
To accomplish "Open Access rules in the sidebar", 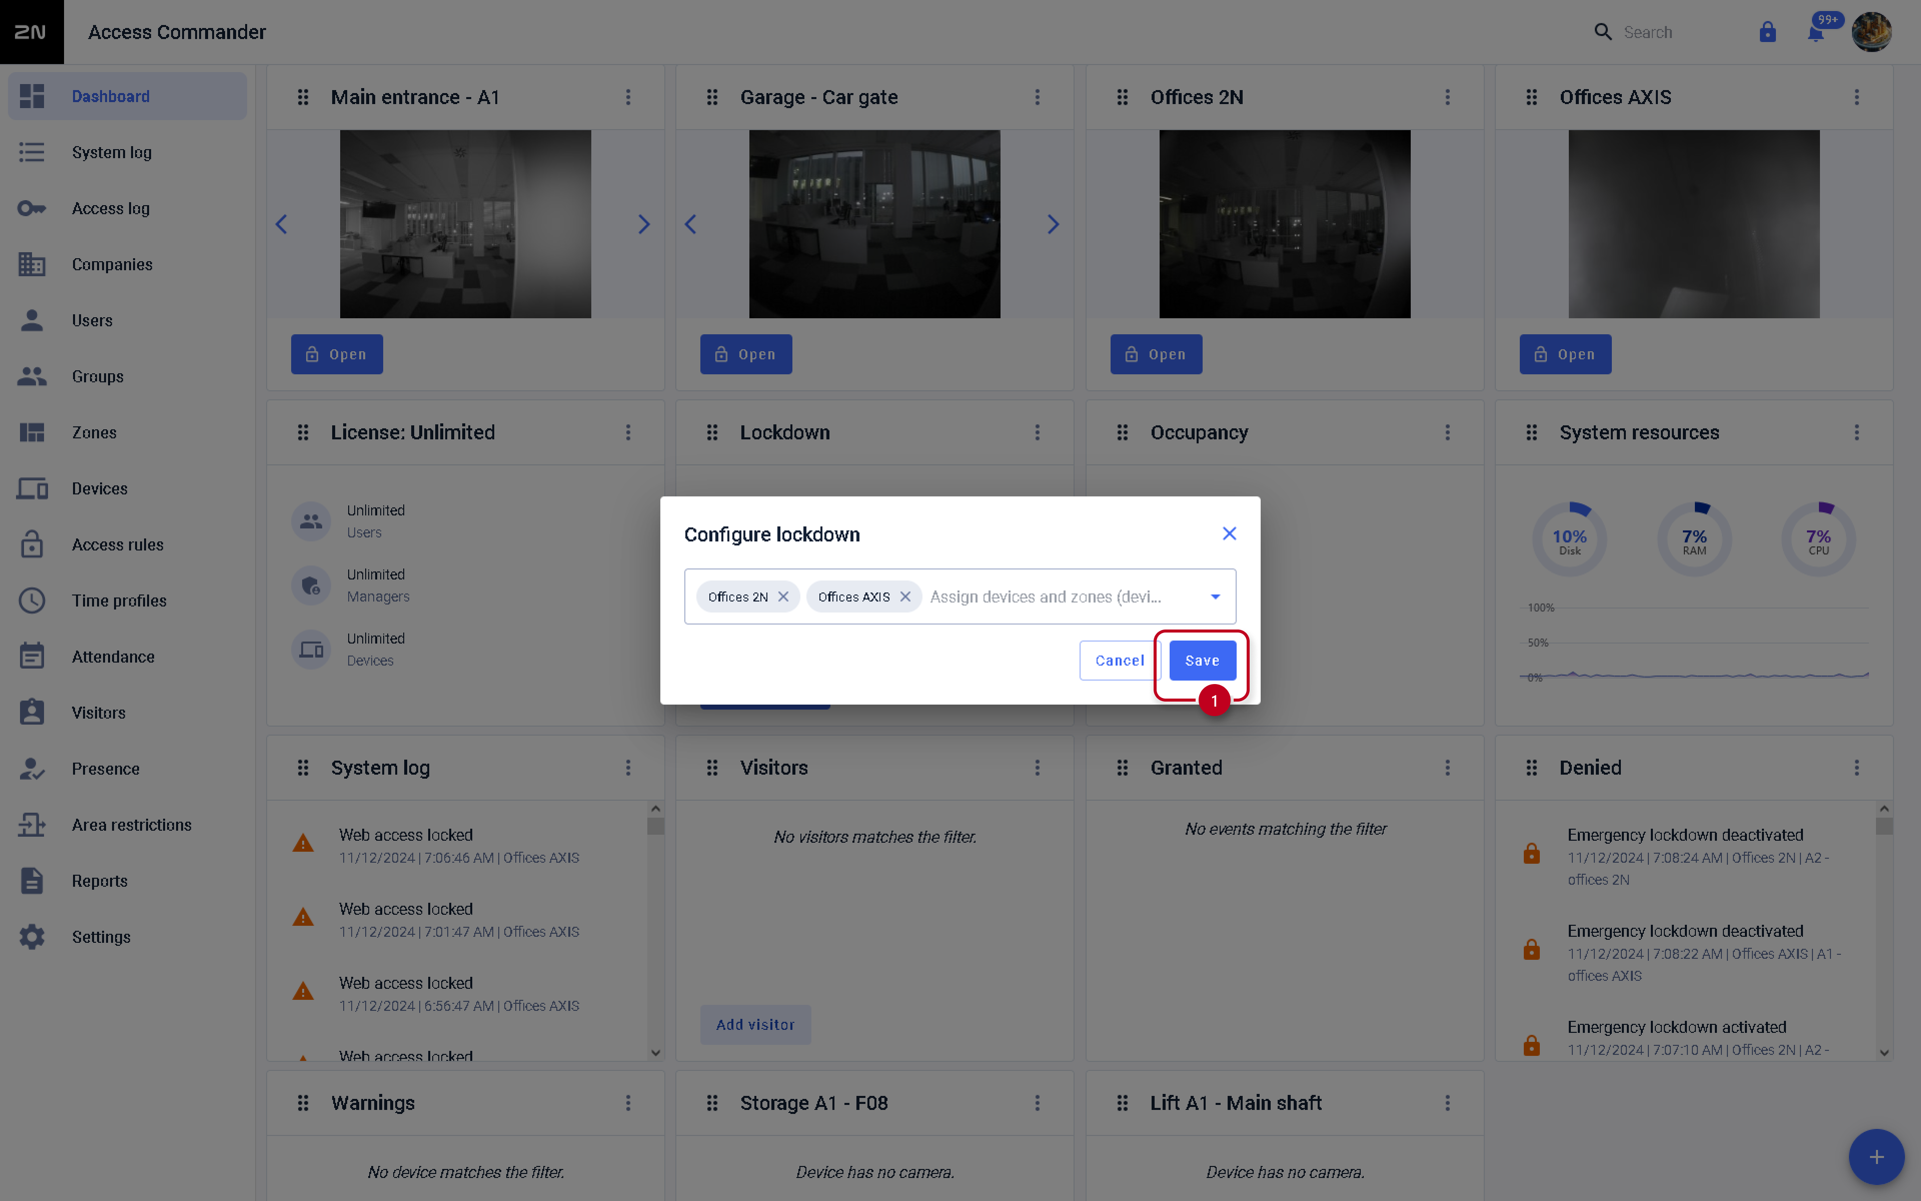I will (x=127, y=545).
